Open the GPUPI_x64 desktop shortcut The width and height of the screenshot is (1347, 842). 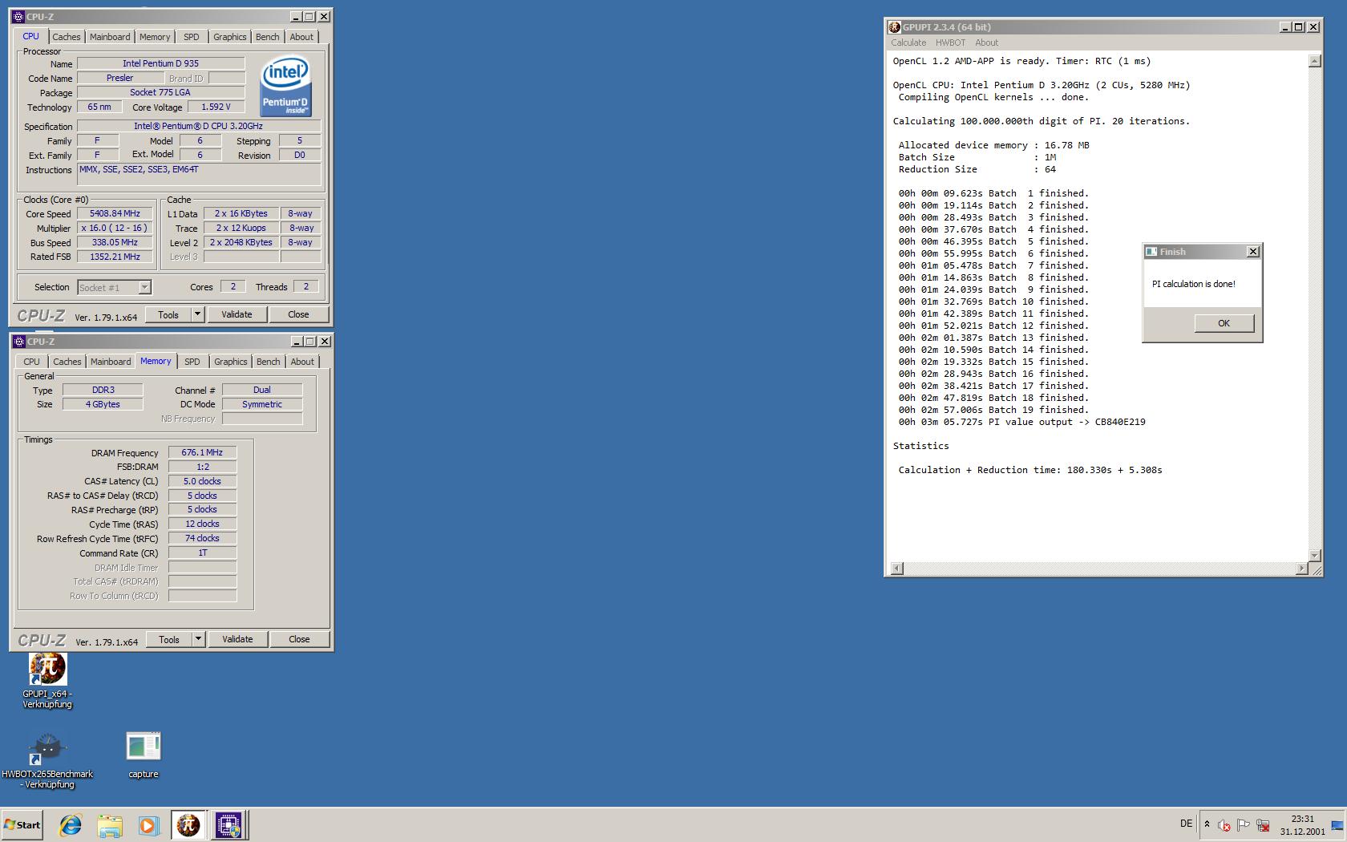[47, 680]
